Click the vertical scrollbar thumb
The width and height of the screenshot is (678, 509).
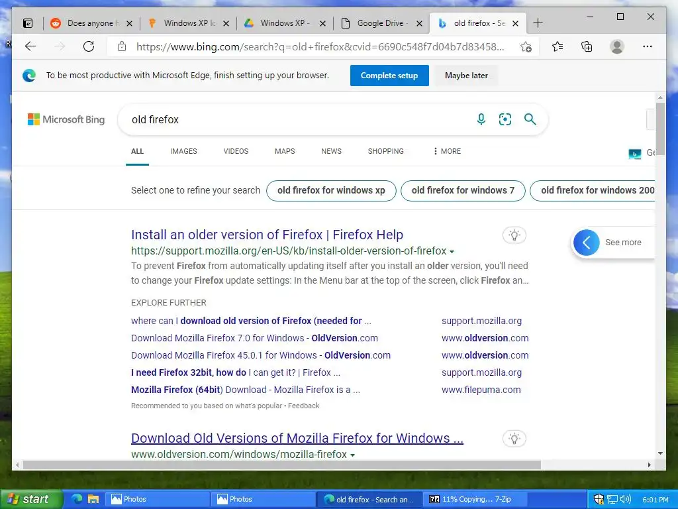pos(660,129)
